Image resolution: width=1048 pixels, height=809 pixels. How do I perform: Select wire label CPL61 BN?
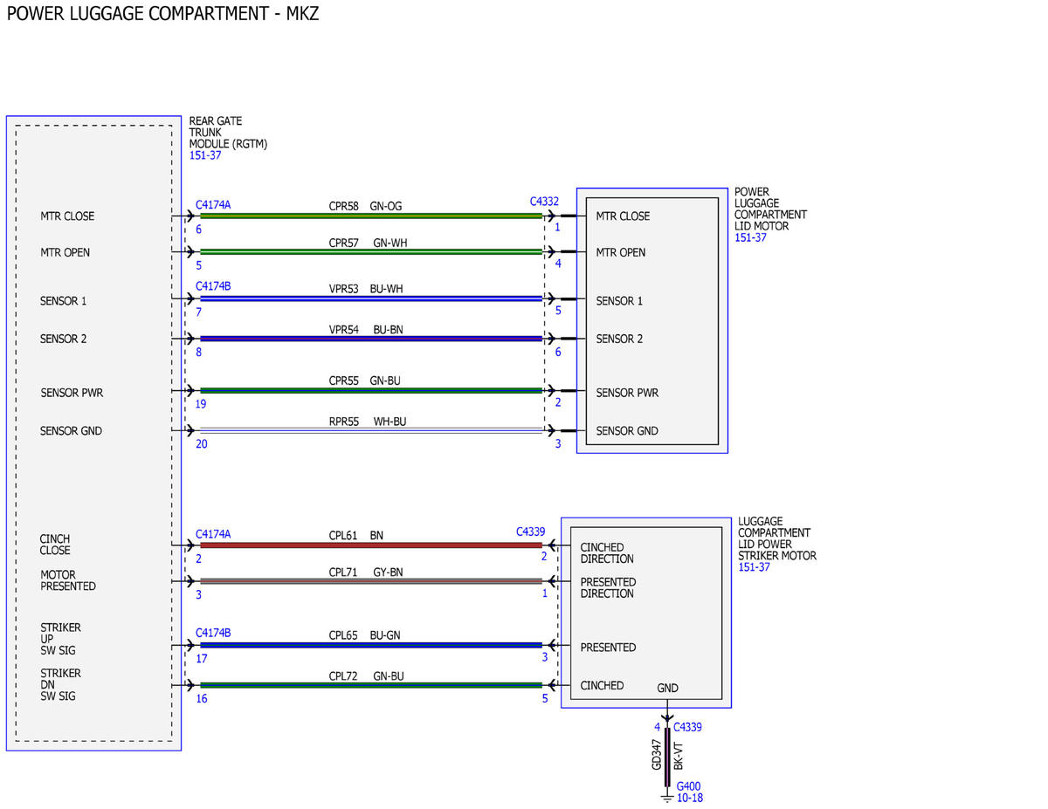[355, 536]
